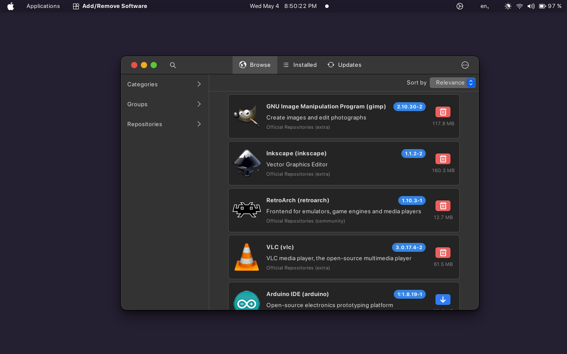The height and width of the screenshot is (354, 567).
Task: Click the 117.8 MB size text
Action: point(443,124)
